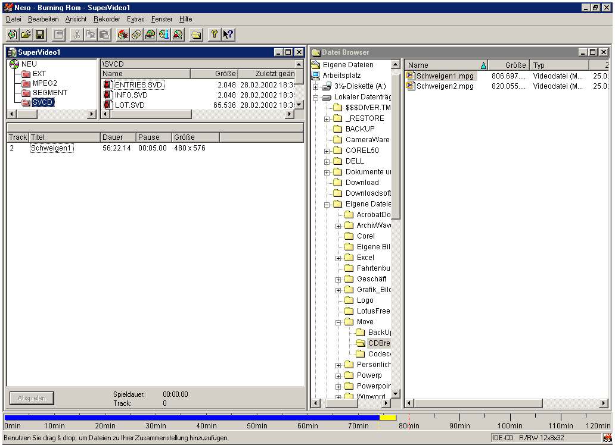Save the compilation with the floppy icon
The image size is (615, 445).
40,35
